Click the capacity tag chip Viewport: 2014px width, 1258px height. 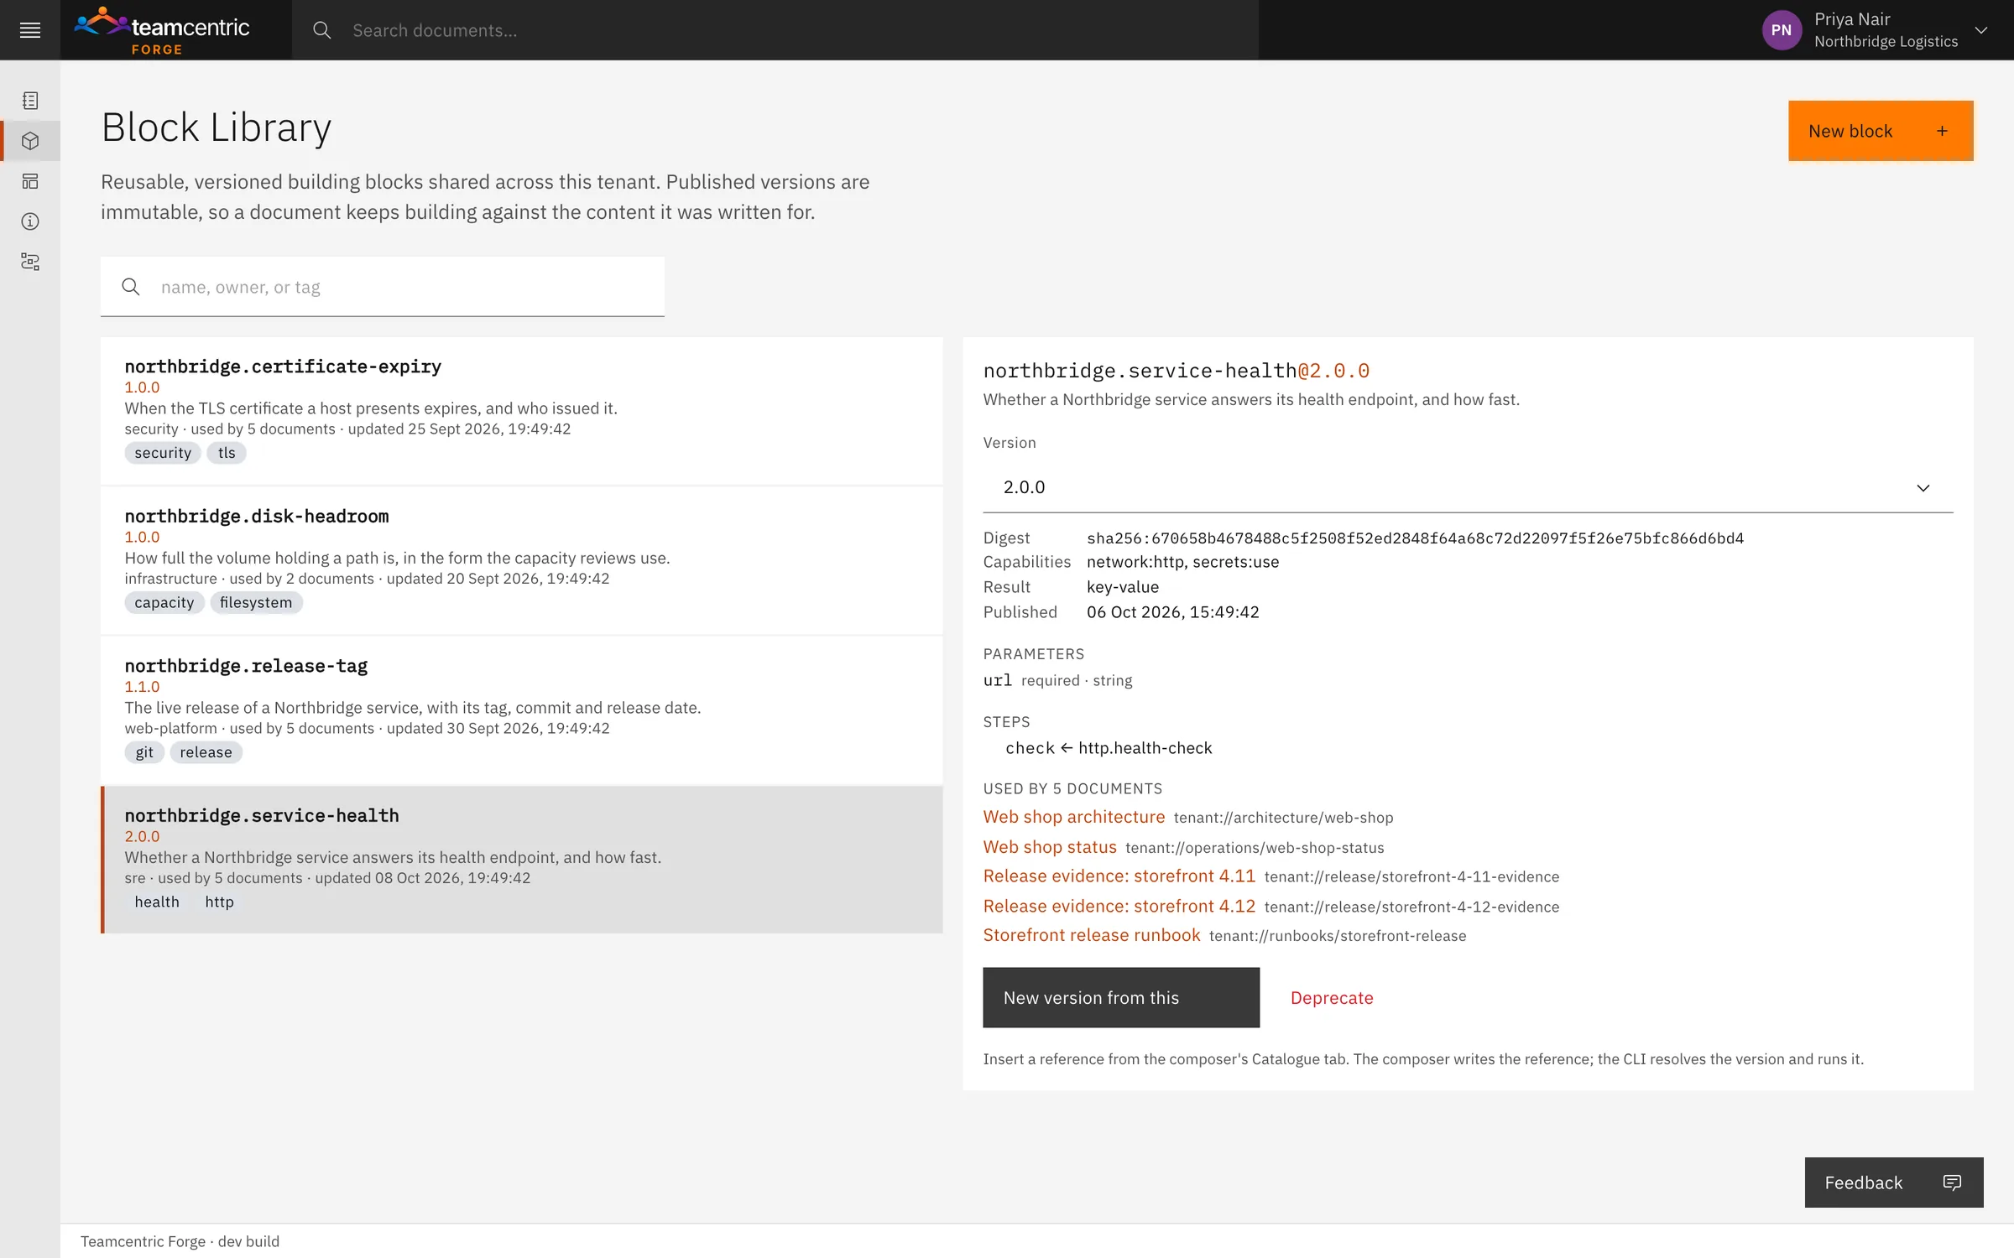click(164, 602)
